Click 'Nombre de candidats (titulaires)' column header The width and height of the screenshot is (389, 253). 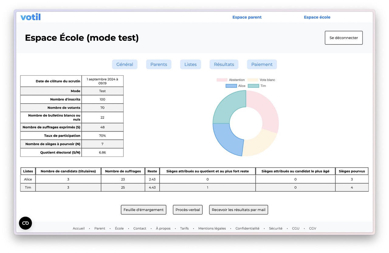tap(68, 171)
